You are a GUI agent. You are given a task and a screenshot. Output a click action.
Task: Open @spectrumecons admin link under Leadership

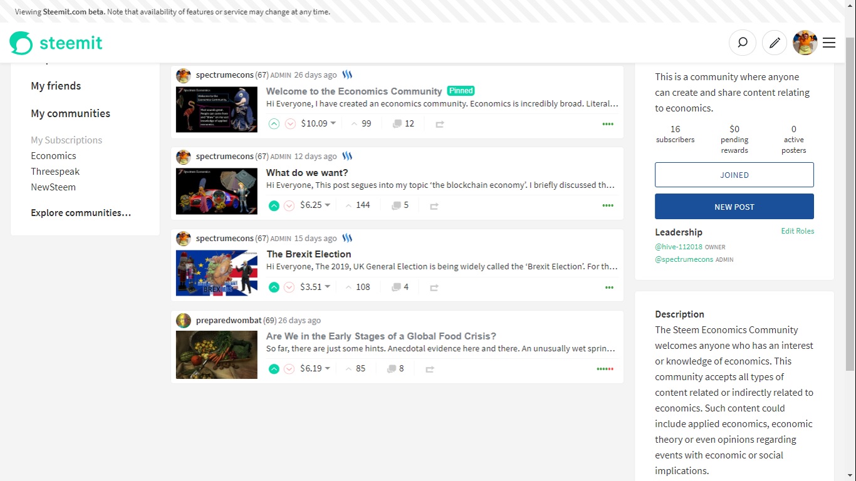pos(684,259)
